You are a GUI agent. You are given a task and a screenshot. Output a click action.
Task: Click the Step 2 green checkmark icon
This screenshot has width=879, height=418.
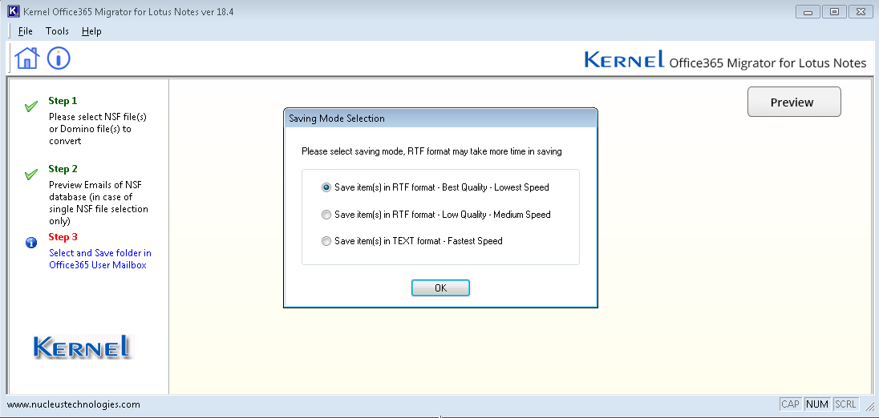31,174
